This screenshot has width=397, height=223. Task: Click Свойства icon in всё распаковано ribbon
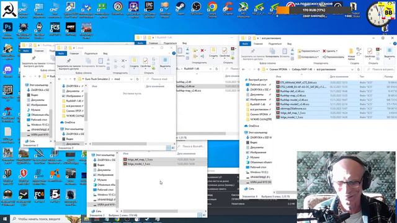click(370, 53)
